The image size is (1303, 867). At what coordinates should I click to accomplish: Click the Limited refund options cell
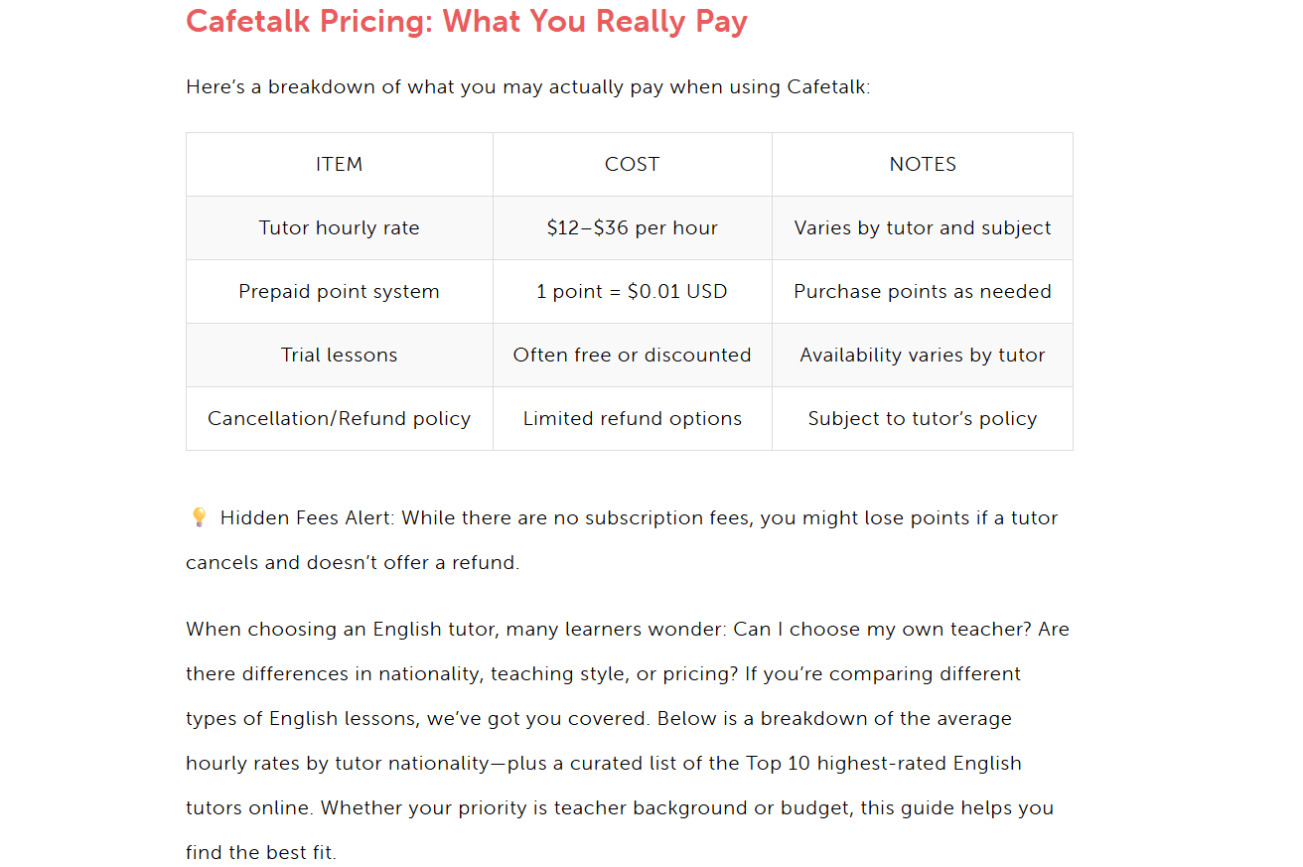pos(632,419)
